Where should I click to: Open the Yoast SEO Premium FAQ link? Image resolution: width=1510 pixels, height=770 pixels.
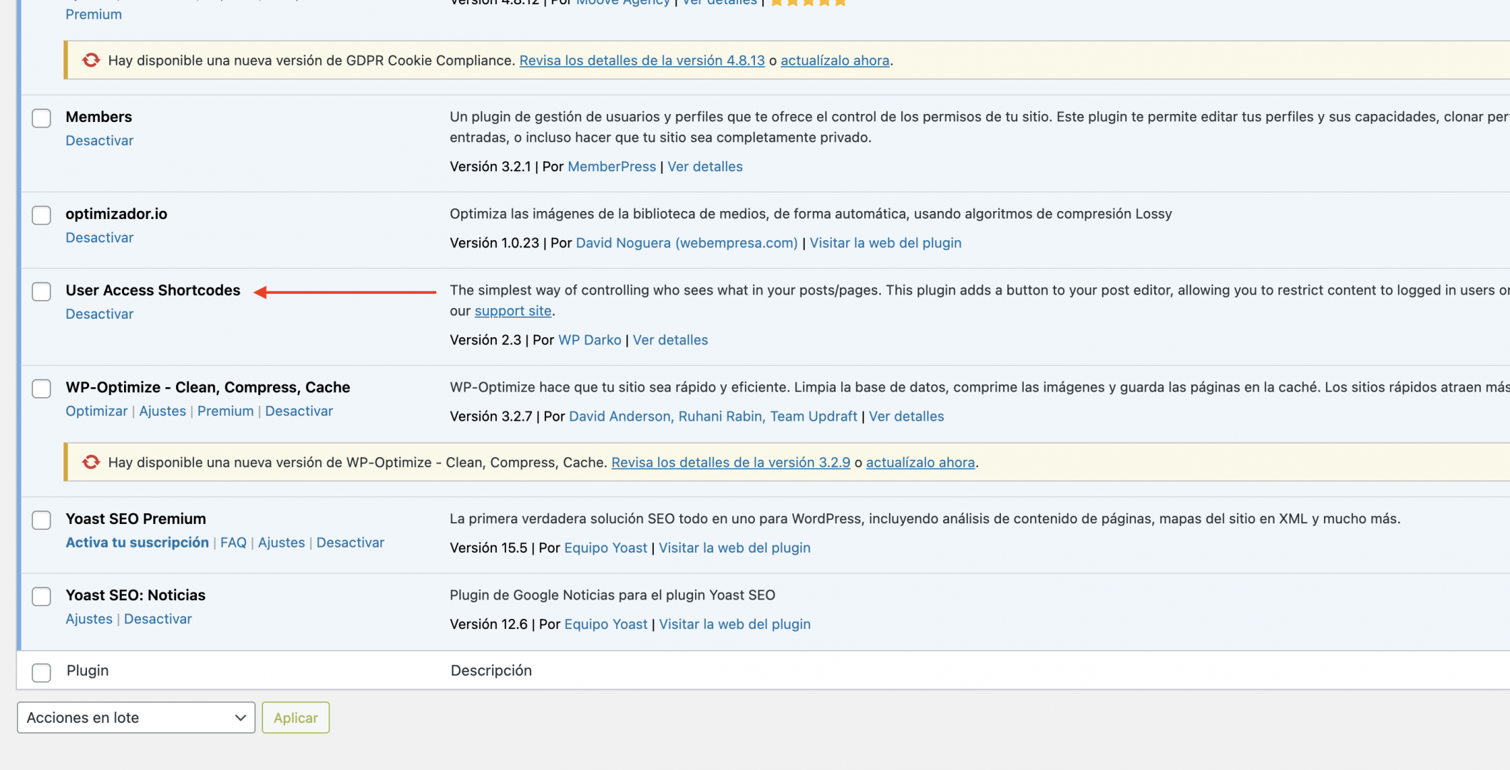click(233, 543)
